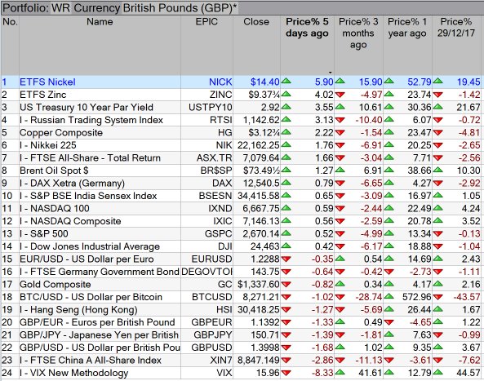The image size is (484, 381).
Task: Click the red arrow beside GBPJPY -1.39
Action: (286, 334)
